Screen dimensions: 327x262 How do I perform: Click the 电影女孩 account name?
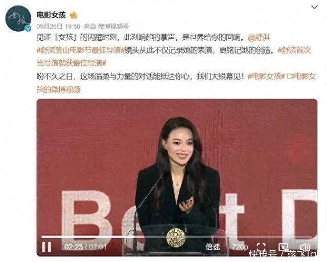click(x=51, y=15)
